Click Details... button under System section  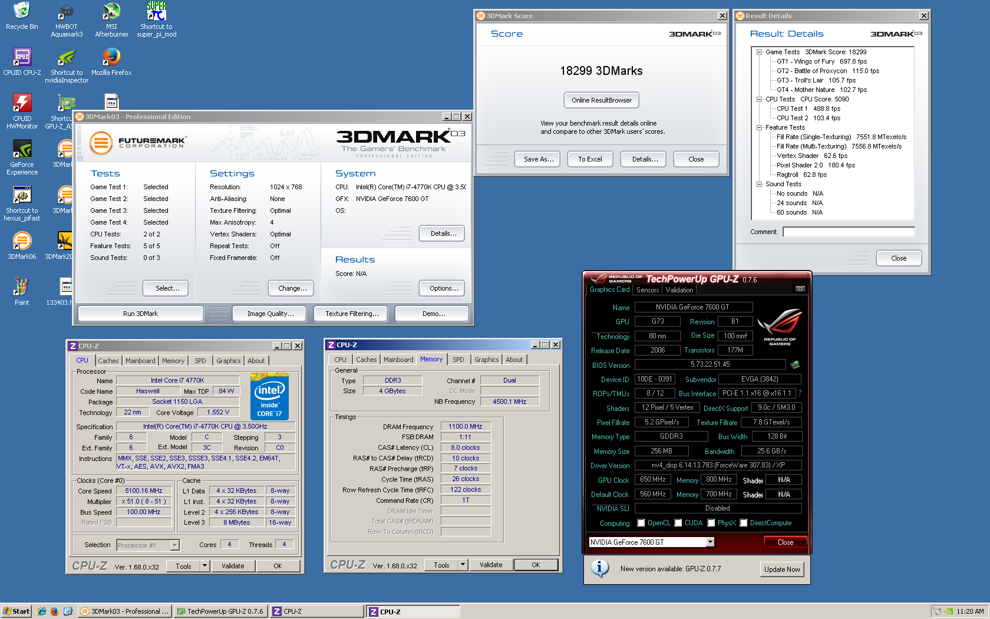(x=443, y=233)
